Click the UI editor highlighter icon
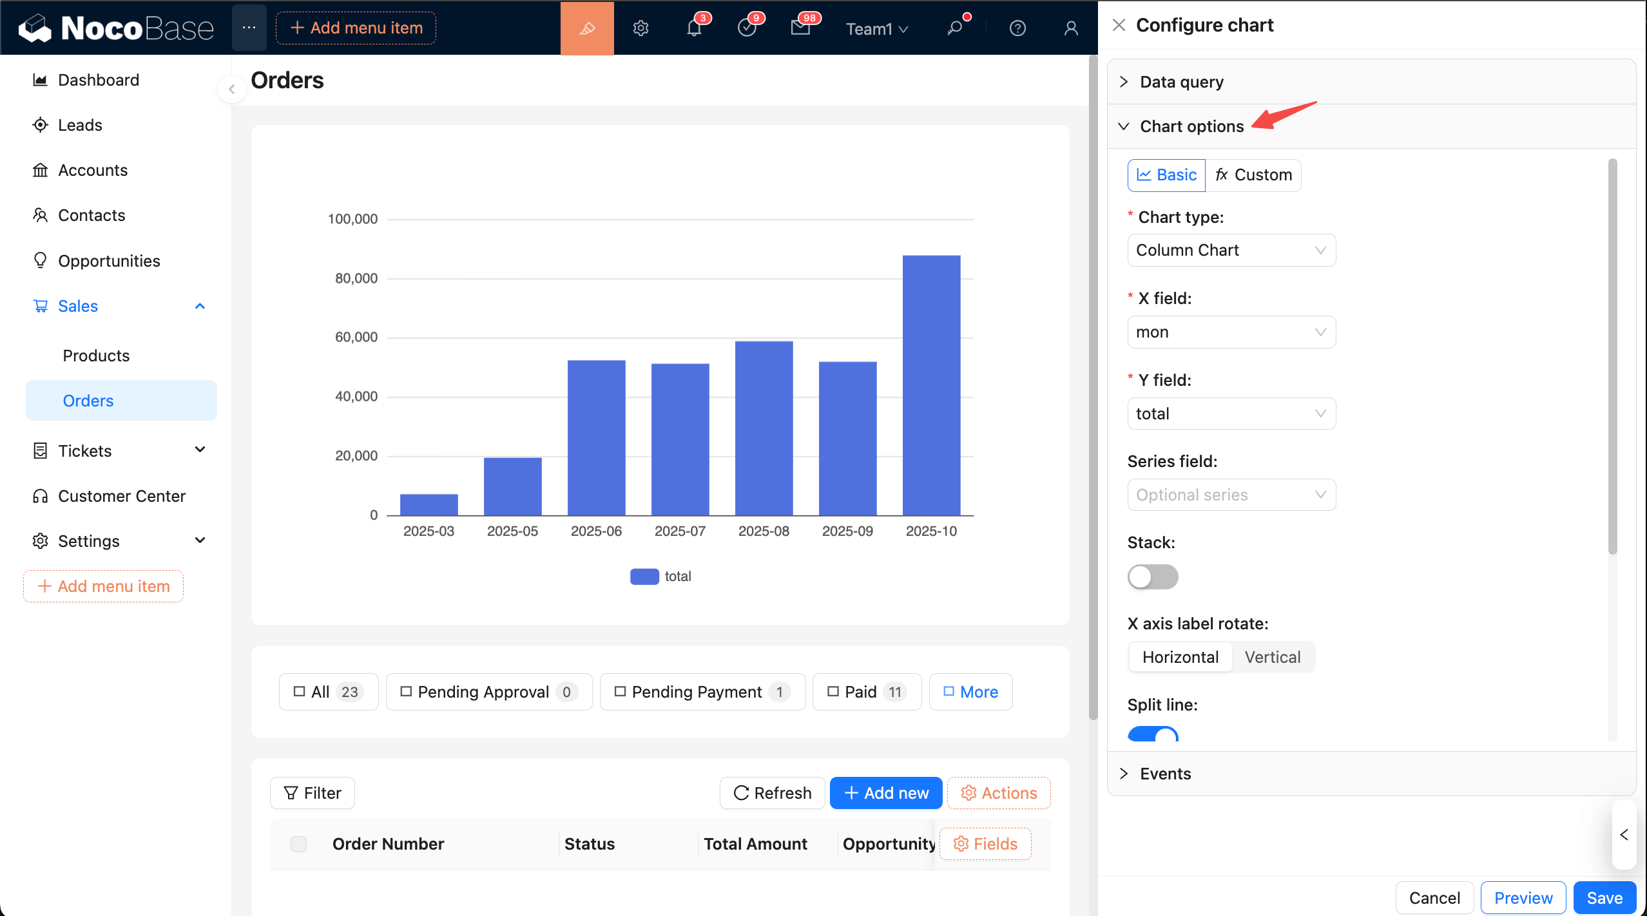The height and width of the screenshot is (916, 1647). tap(586, 28)
